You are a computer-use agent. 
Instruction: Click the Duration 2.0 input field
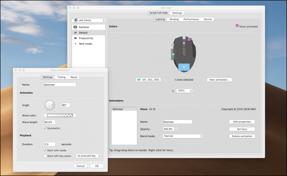(49, 144)
